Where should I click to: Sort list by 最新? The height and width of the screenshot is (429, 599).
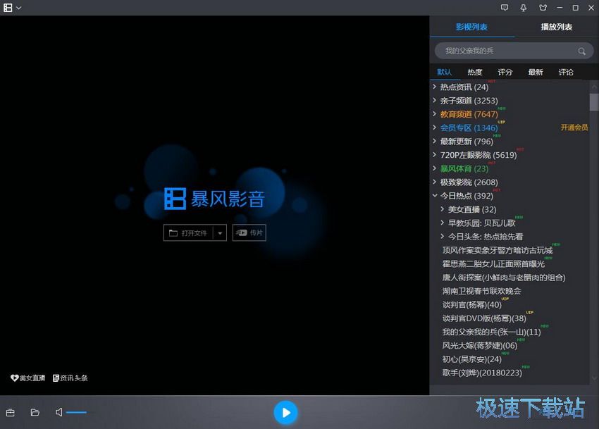(536, 72)
